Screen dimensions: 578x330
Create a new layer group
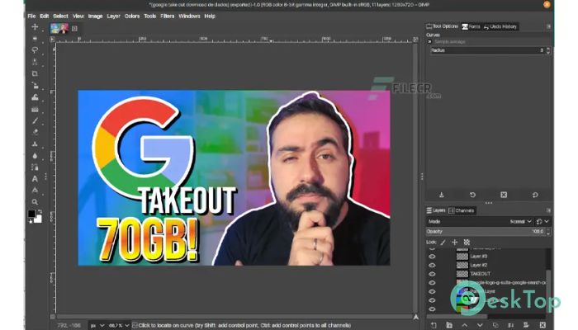tap(449, 325)
